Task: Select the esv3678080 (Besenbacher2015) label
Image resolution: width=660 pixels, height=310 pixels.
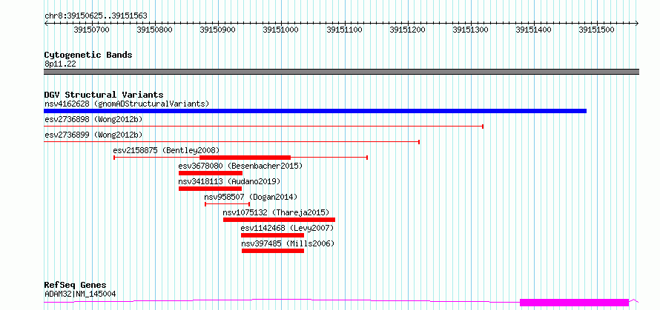Action: (240, 166)
